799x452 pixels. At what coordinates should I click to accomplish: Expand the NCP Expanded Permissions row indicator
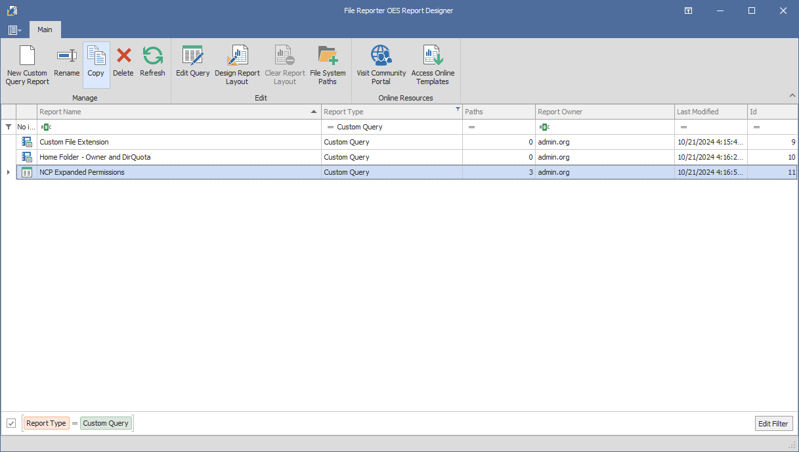(x=9, y=172)
